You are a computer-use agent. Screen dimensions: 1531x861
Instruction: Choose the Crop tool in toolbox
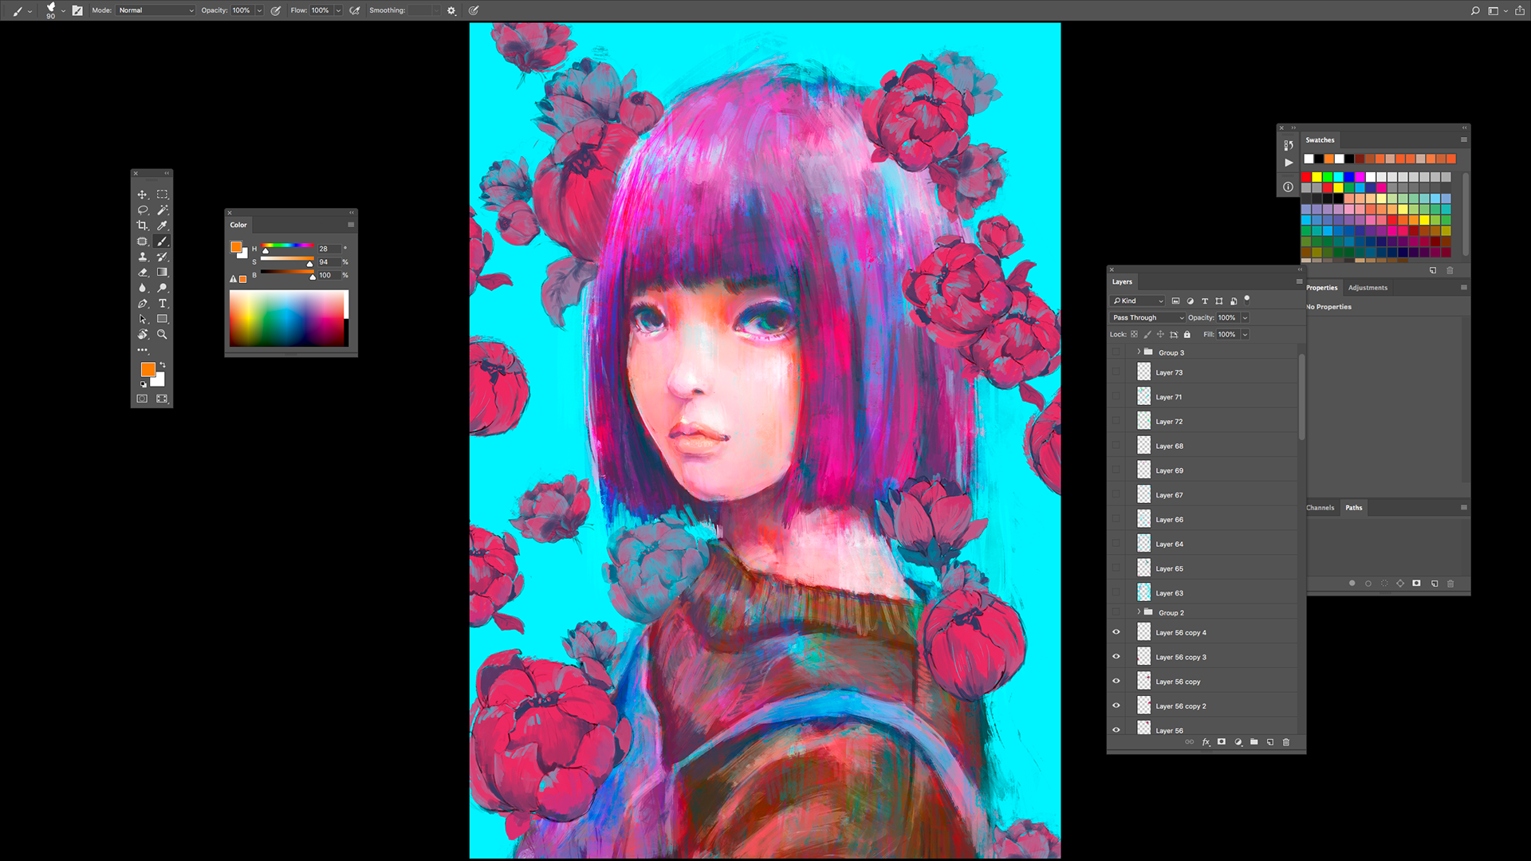pyautogui.click(x=143, y=226)
